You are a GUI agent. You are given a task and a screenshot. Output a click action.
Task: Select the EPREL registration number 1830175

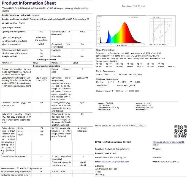pyautogui.click(x=127, y=142)
